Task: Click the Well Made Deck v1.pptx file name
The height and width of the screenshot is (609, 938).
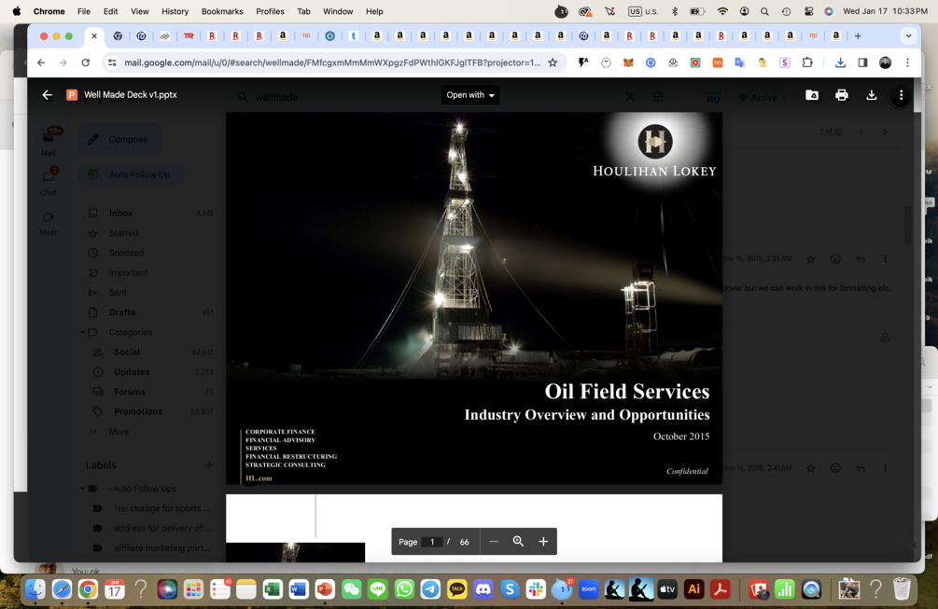Action: 131,95
